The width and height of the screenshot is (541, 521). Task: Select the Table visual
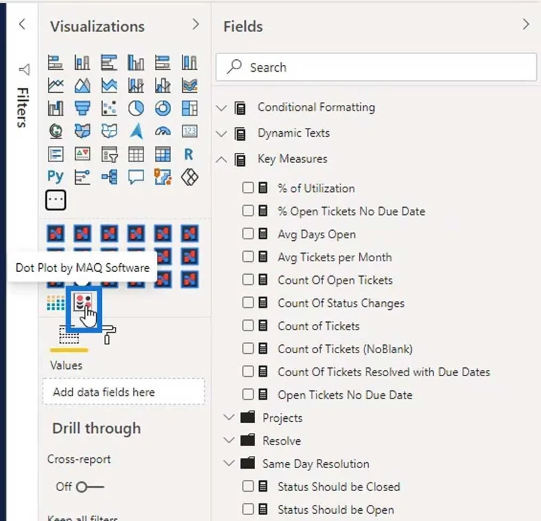coord(136,154)
